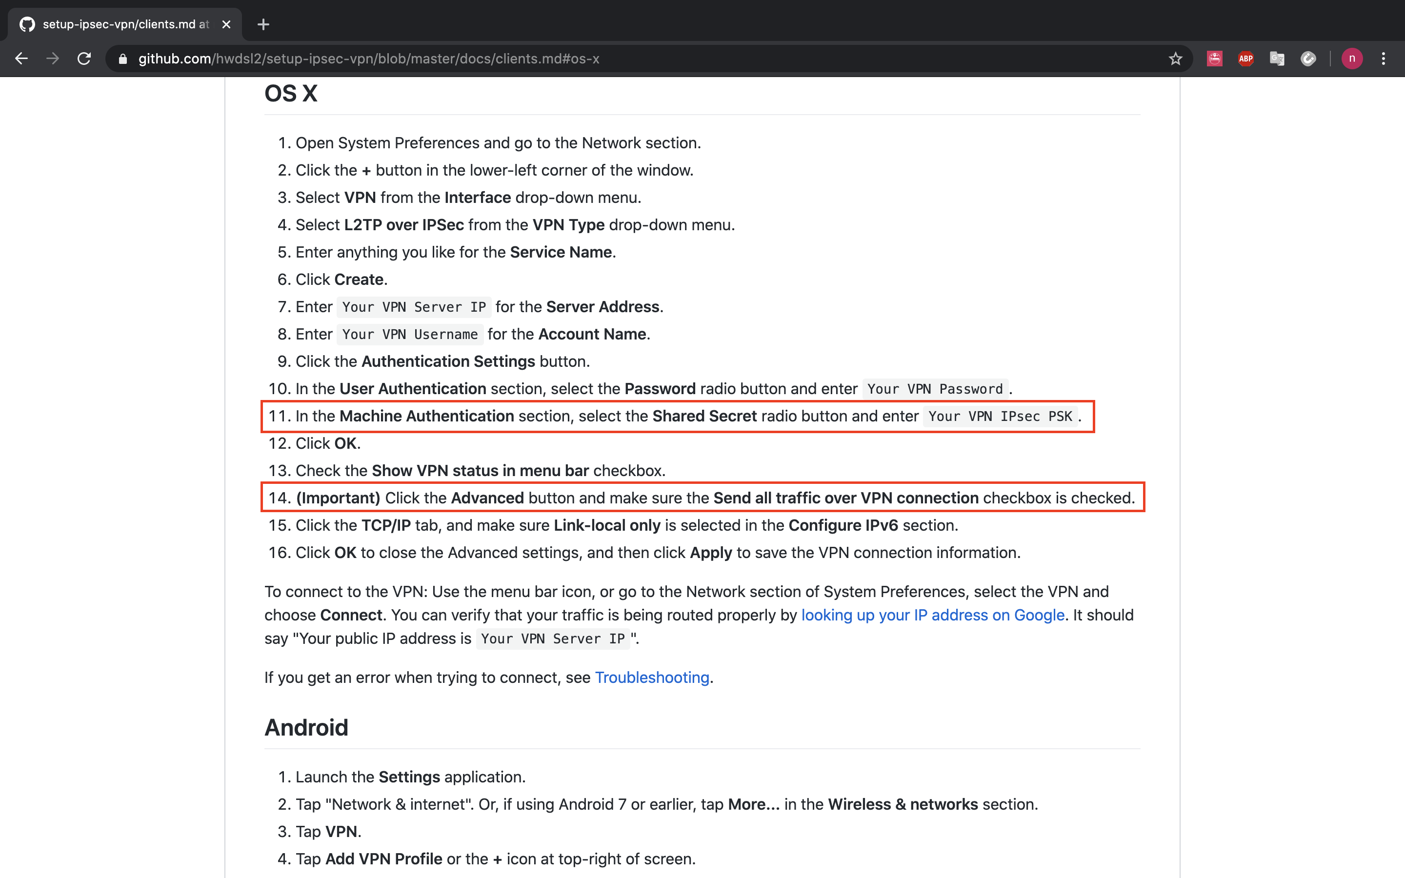View site info via padlock icon
This screenshot has width=1405, height=878.
pyautogui.click(x=122, y=59)
